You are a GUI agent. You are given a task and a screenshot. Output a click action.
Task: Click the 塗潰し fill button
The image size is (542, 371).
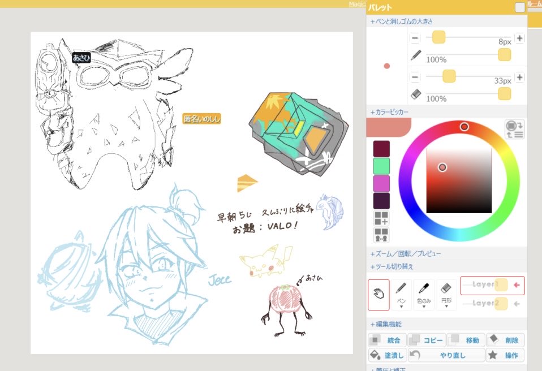[387, 355]
